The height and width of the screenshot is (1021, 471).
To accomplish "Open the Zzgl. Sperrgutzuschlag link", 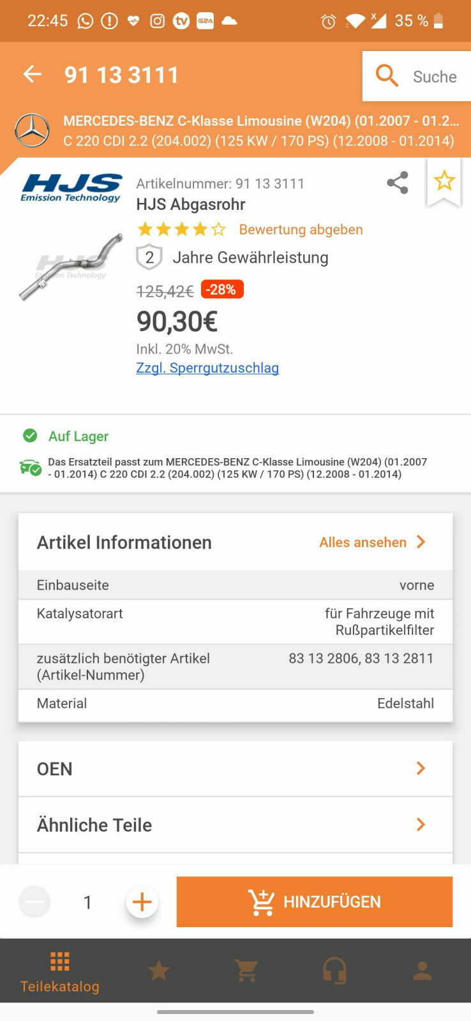I will point(208,368).
